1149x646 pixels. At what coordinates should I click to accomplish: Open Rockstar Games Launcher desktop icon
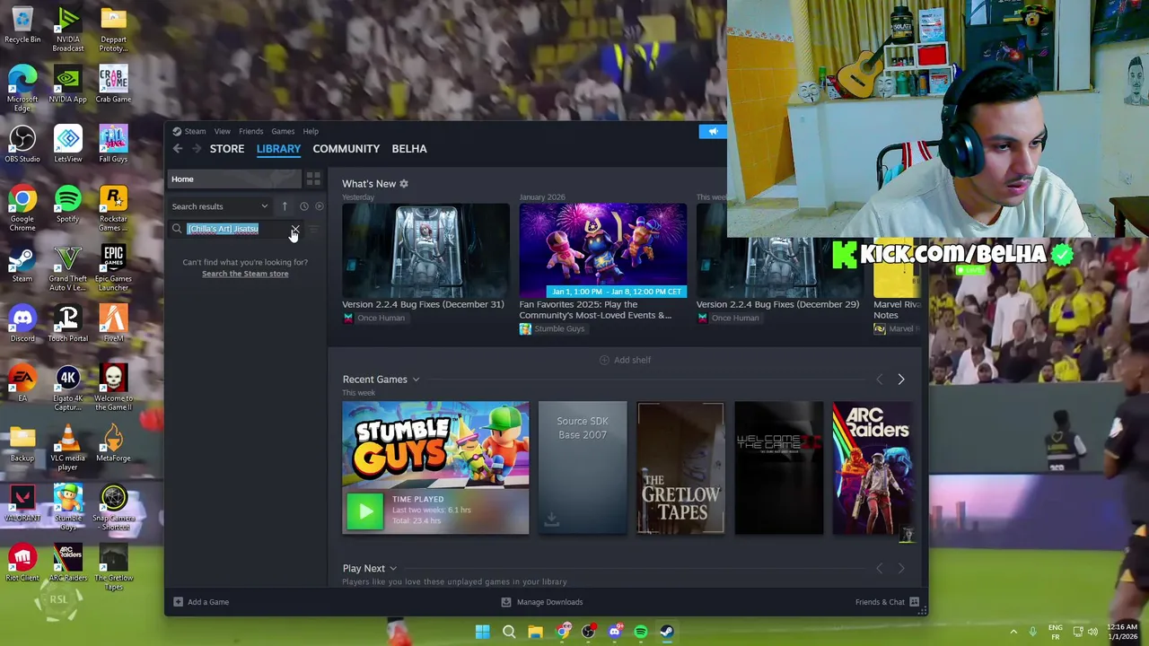tap(113, 208)
